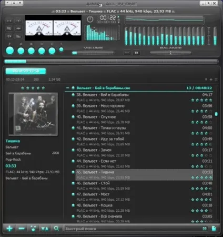Click the Volume slider track

click(93, 53)
